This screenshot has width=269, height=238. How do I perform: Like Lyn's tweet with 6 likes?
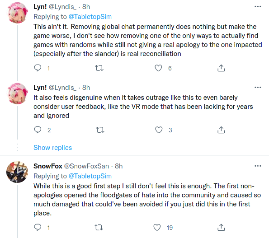click(x=158, y=68)
